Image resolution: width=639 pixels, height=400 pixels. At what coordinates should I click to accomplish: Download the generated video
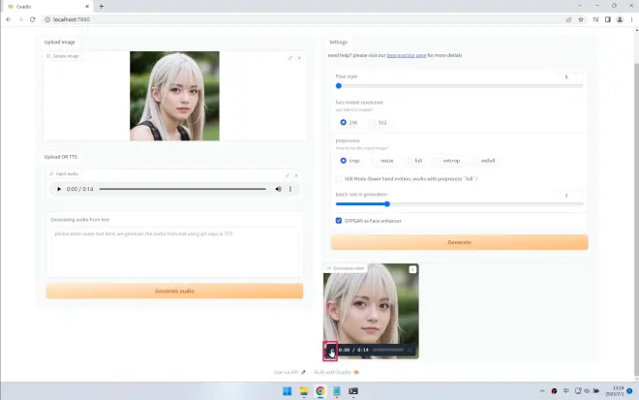(x=412, y=269)
